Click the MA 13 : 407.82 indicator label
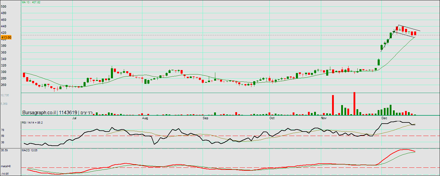Image resolution: width=440 pixels, height=176 pixels. point(31,2)
